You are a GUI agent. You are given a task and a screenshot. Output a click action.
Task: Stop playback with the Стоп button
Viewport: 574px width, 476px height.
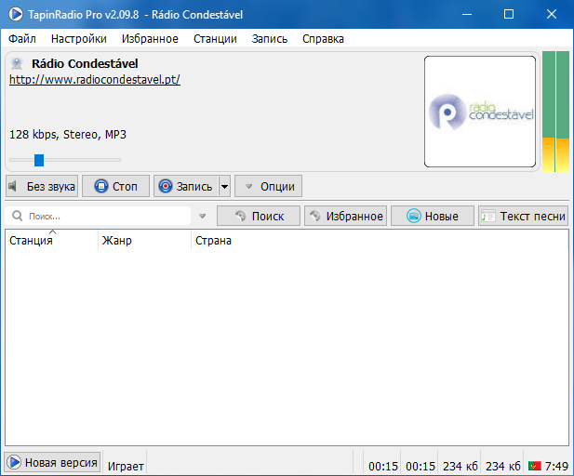(x=115, y=186)
